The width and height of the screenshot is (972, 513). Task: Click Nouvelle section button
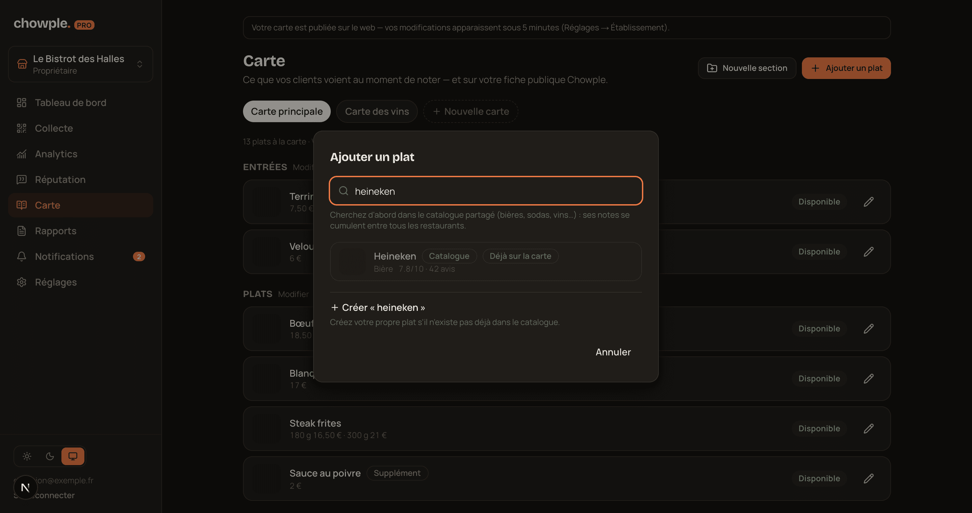click(747, 68)
